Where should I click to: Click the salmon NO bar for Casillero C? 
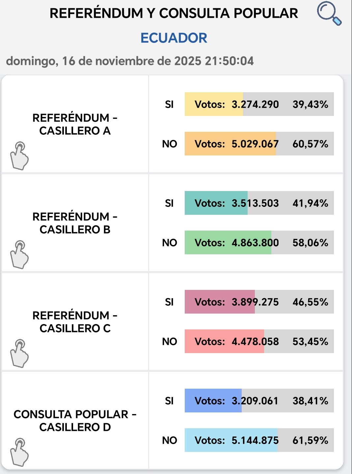pyautogui.click(x=224, y=341)
